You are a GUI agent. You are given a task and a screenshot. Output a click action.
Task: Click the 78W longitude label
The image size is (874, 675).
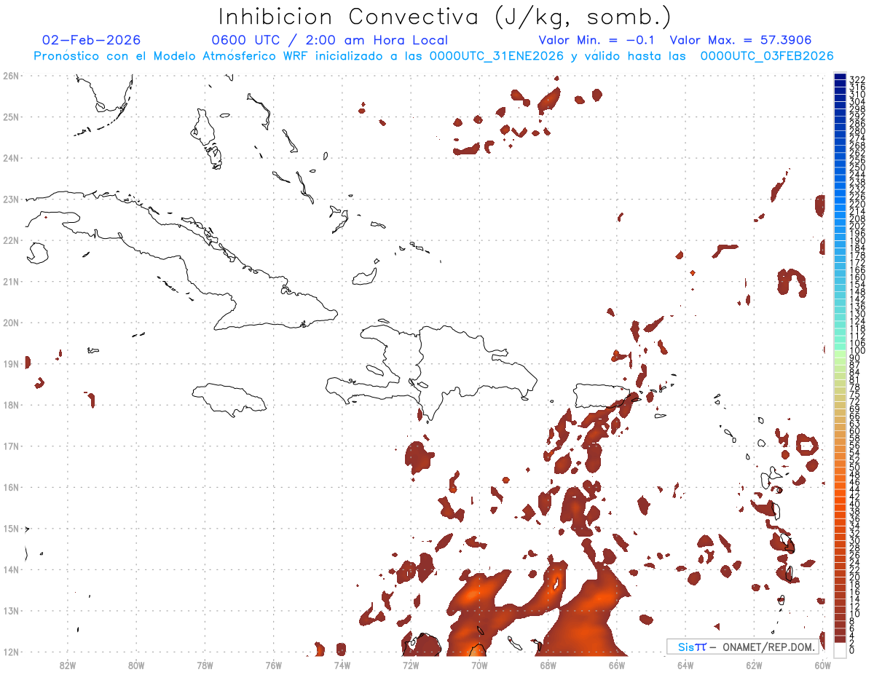click(205, 664)
